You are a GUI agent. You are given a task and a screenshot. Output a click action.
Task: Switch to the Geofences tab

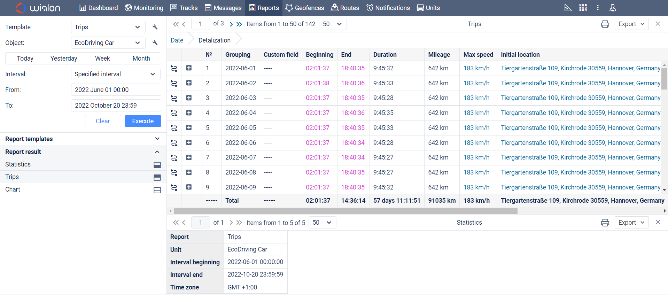pos(304,8)
